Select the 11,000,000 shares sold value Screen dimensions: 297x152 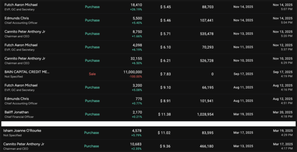click(x=133, y=72)
